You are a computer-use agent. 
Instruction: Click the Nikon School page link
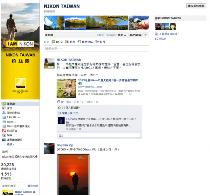(25, 193)
